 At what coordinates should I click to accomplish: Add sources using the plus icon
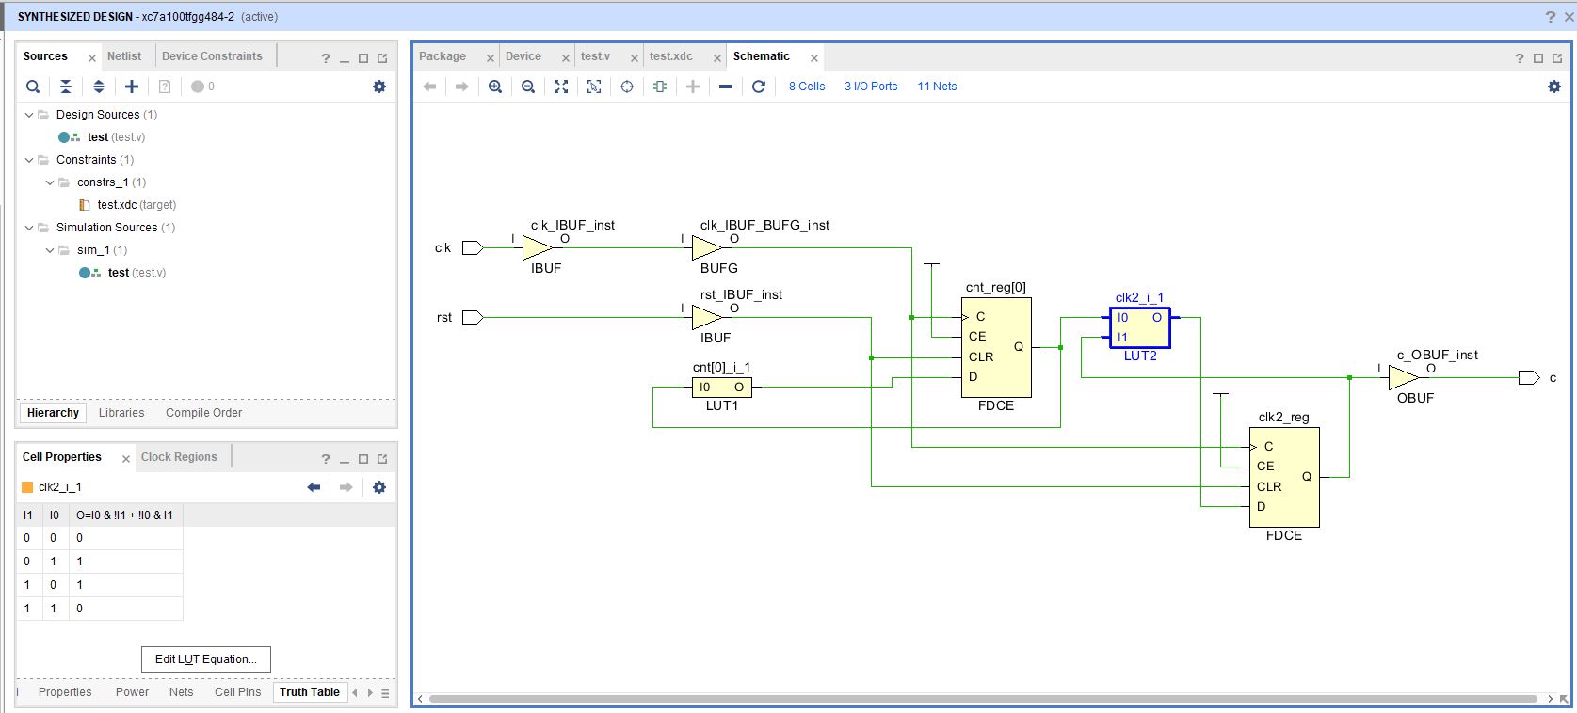pyautogui.click(x=132, y=87)
